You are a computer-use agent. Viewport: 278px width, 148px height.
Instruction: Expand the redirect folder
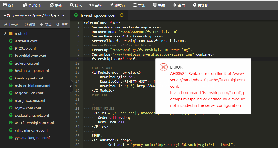[x=5, y=33]
